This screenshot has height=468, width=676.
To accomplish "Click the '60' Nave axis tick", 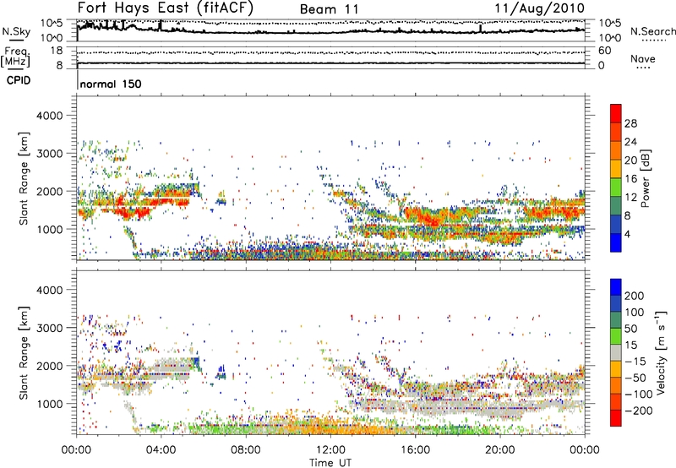I will coord(604,51).
